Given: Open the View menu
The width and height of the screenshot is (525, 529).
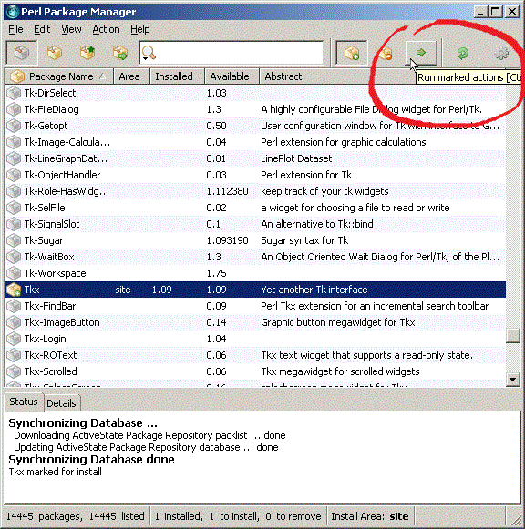Looking at the screenshot, I should (x=71, y=30).
